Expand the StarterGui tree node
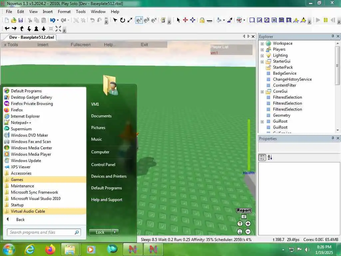 [x=262, y=62]
